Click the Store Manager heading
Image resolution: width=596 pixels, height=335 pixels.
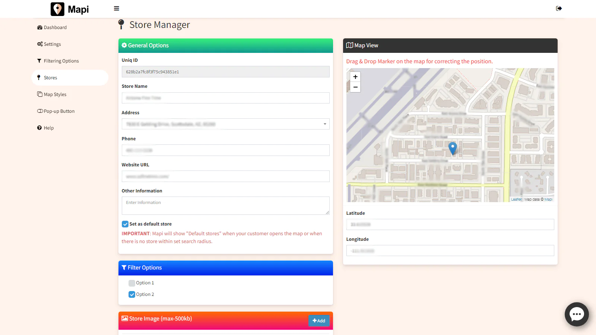[x=160, y=25]
